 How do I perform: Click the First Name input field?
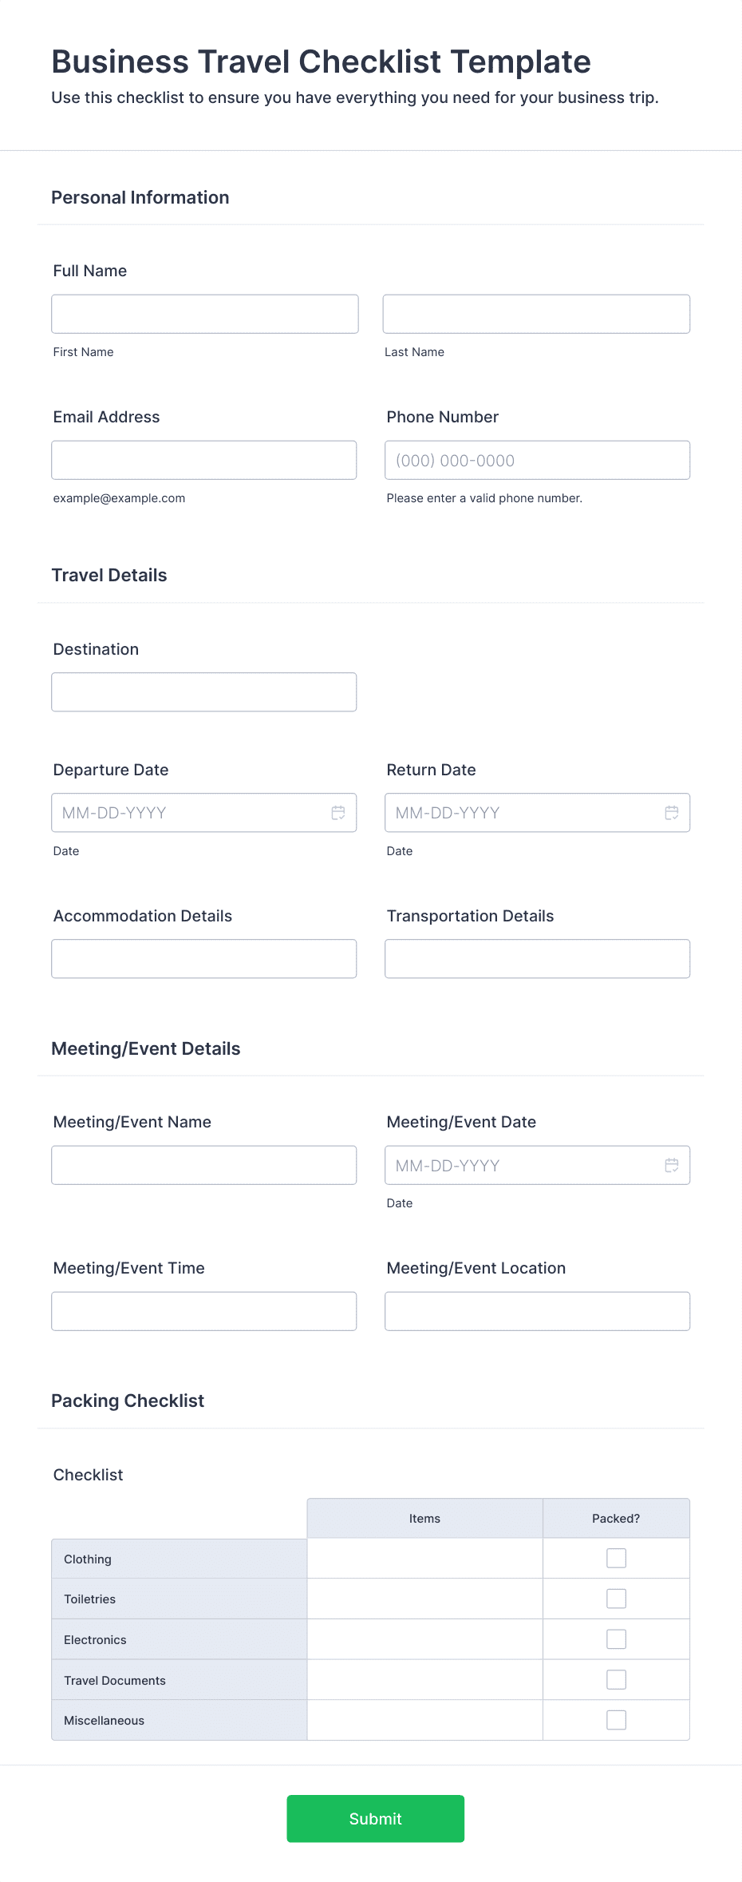click(x=204, y=313)
